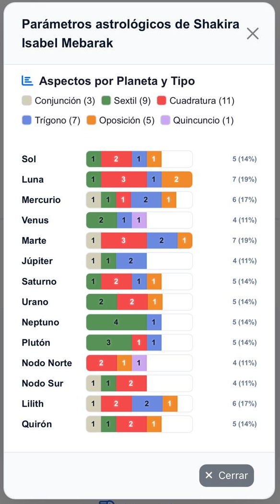Click the Cerrar button

[227, 475]
